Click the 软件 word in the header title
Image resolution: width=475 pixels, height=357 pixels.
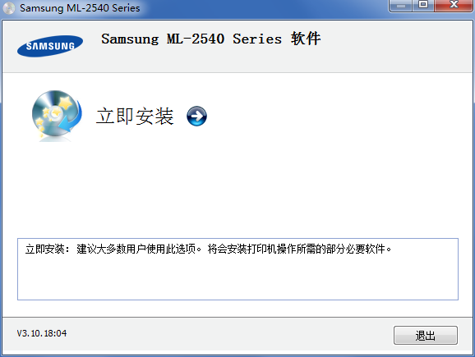click(306, 39)
